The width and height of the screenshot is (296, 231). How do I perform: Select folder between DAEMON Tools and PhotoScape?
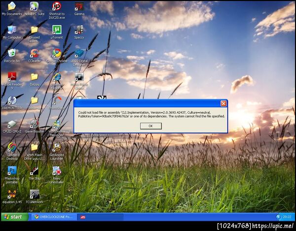click(x=35, y=102)
